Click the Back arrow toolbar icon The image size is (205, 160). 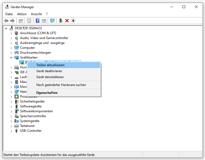(6, 21)
